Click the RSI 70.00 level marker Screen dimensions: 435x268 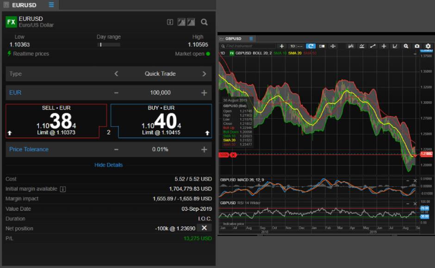click(x=425, y=208)
